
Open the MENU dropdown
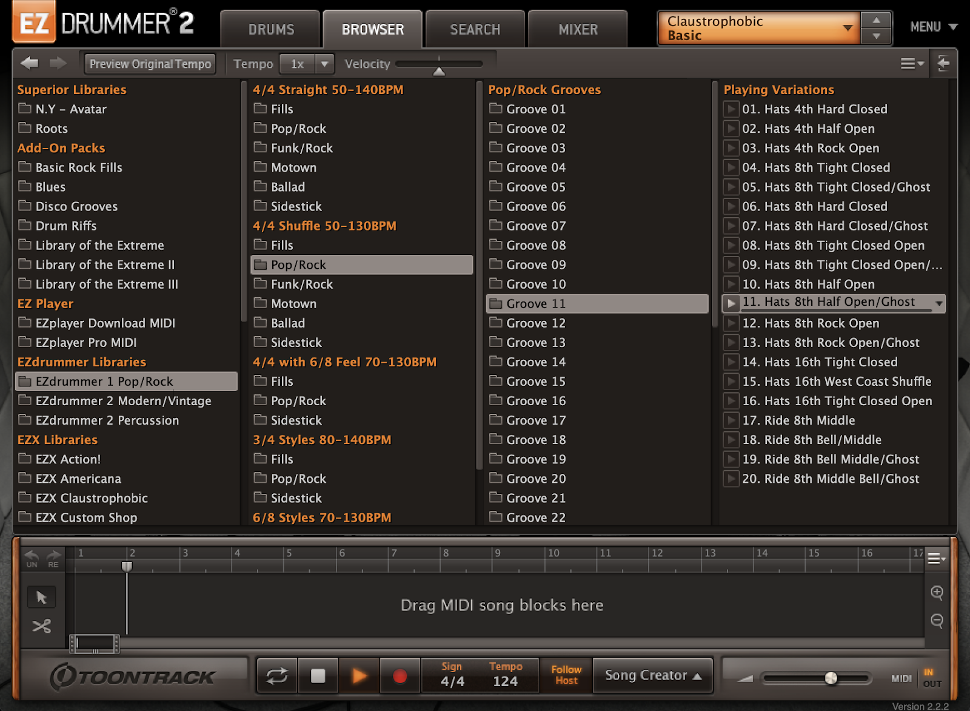[933, 27]
